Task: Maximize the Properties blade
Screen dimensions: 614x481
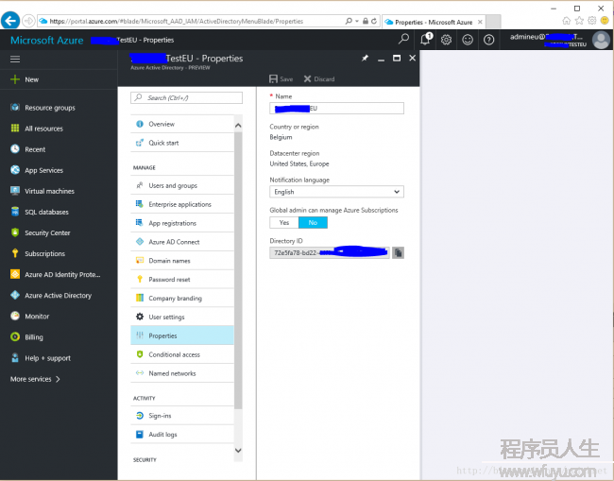Action: [x=397, y=59]
